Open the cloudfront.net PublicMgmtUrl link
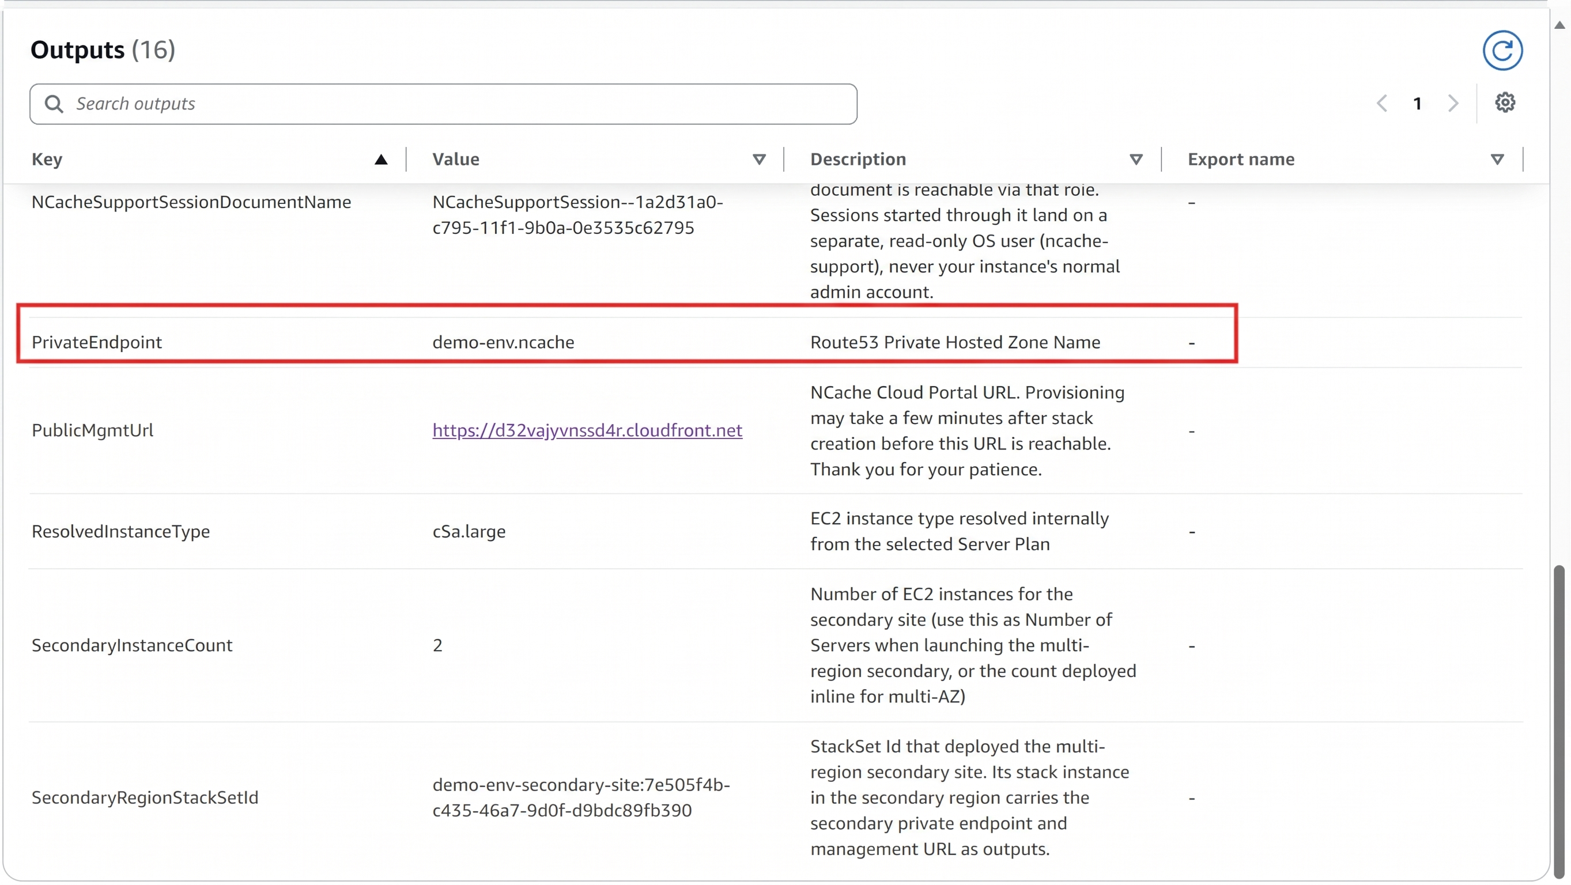Viewport: 1571px width, 885px height. pos(587,430)
